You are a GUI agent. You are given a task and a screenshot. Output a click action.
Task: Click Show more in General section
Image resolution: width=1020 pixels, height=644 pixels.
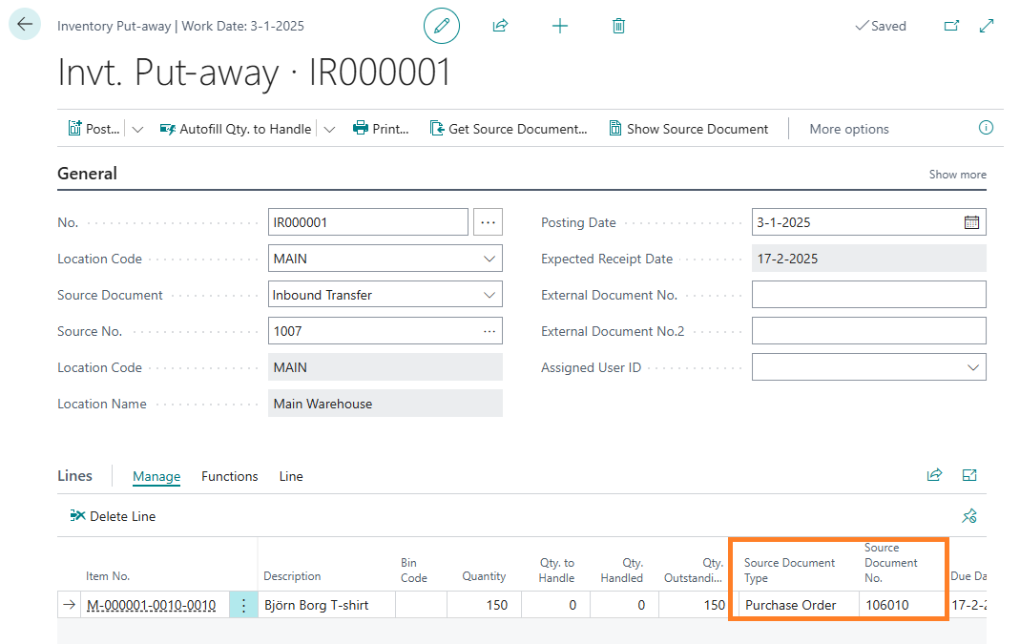click(957, 175)
